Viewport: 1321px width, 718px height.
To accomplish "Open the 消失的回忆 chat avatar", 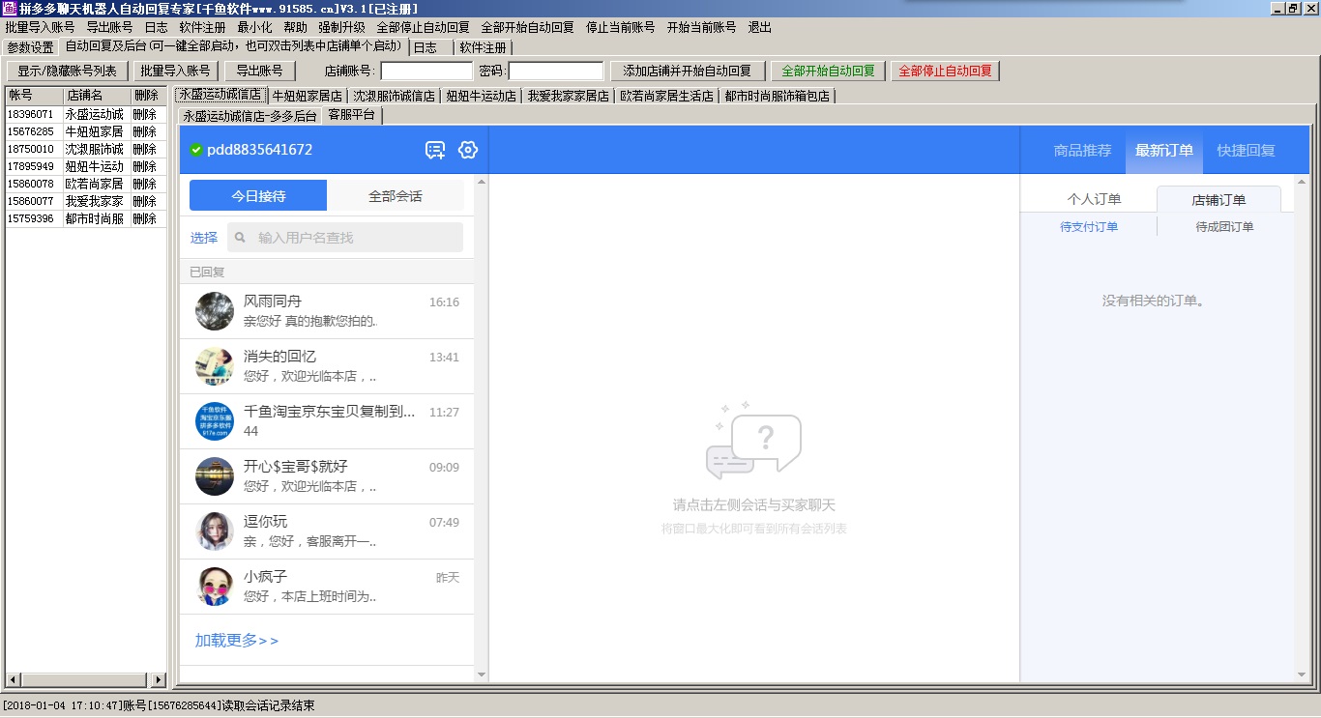I will click(215, 366).
